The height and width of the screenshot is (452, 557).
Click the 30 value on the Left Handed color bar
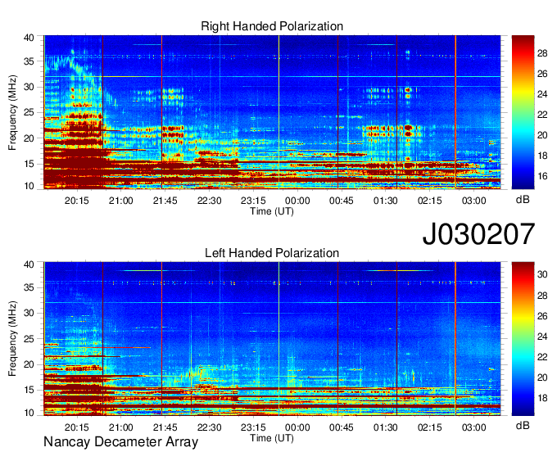[542, 274]
